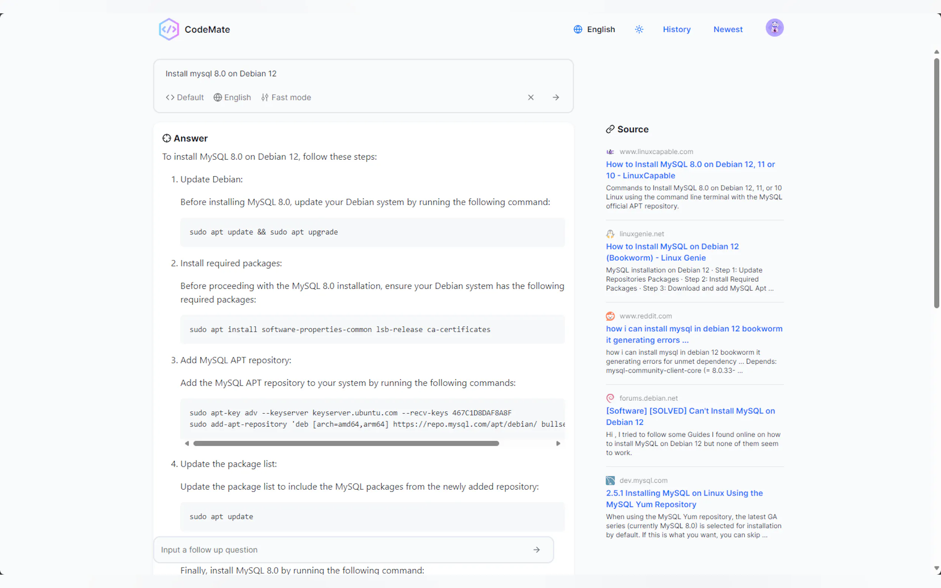Open the header English language dropdown
Screen dimensions: 941x588
click(x=600, y=29)
